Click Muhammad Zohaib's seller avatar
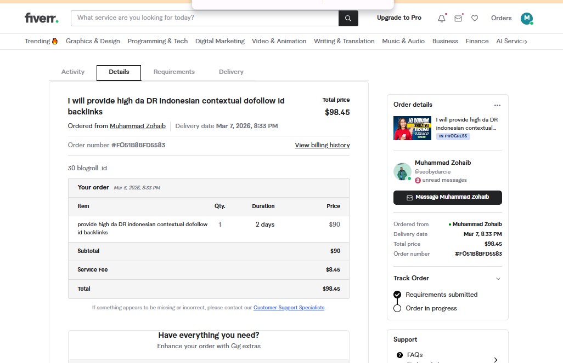Screen dimensions: 563x363 [402, 171]
